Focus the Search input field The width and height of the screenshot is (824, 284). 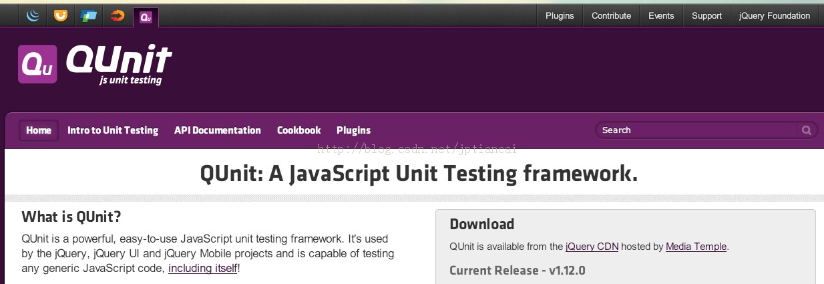[698, 130]
